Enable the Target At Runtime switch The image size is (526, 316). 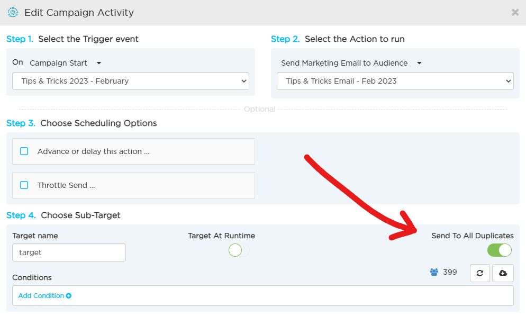[x=239, y=250]
